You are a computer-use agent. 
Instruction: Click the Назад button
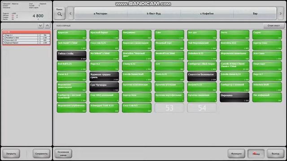(256, 154)
